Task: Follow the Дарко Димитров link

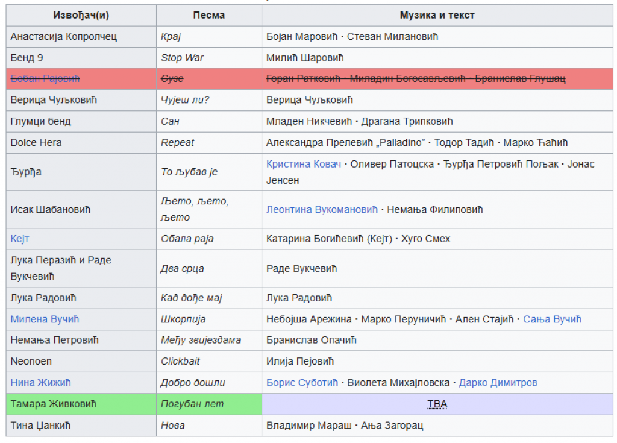Action: [x=498, y=383]
